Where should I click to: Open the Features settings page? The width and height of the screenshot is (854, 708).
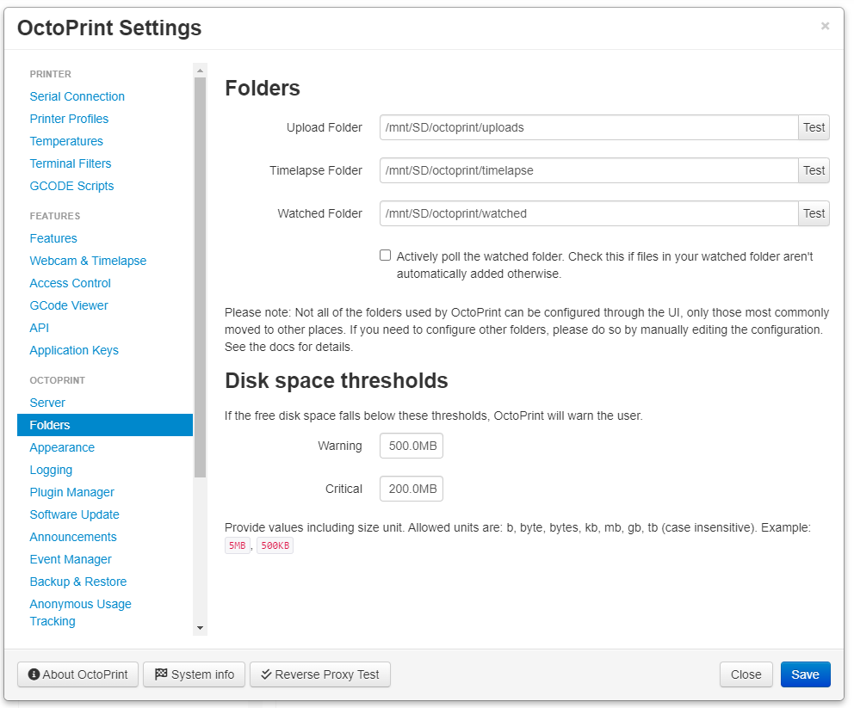tap(53, 238)
